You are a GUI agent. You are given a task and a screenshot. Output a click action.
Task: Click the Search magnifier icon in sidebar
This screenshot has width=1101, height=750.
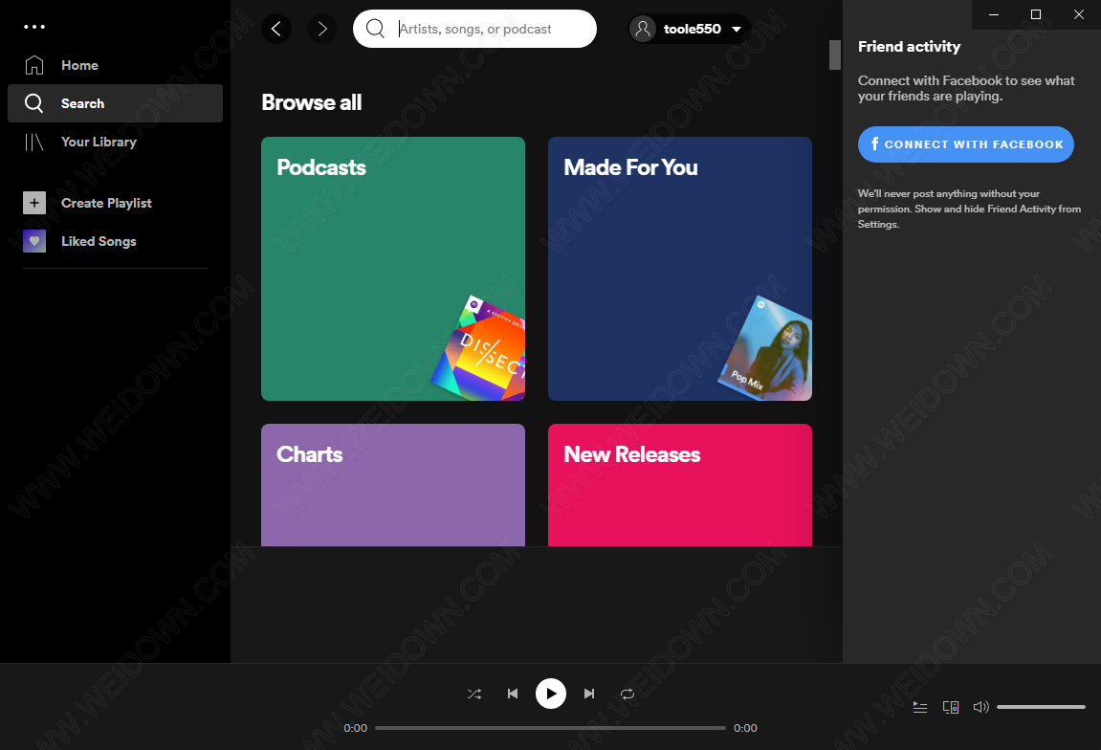point(33,103)
